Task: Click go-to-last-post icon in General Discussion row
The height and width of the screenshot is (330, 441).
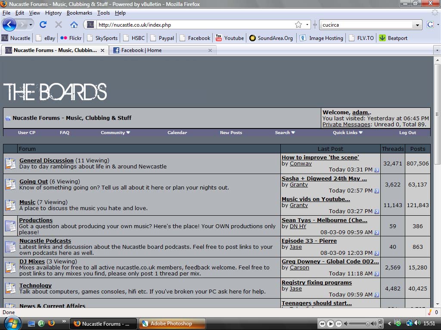Action: coord(377,170)
